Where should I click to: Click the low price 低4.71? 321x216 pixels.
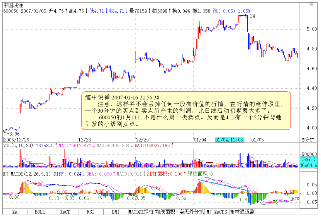96,11
